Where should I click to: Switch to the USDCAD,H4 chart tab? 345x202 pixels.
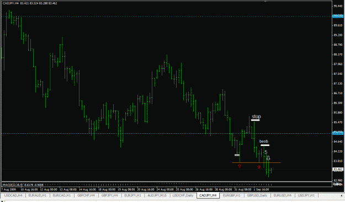13,195
